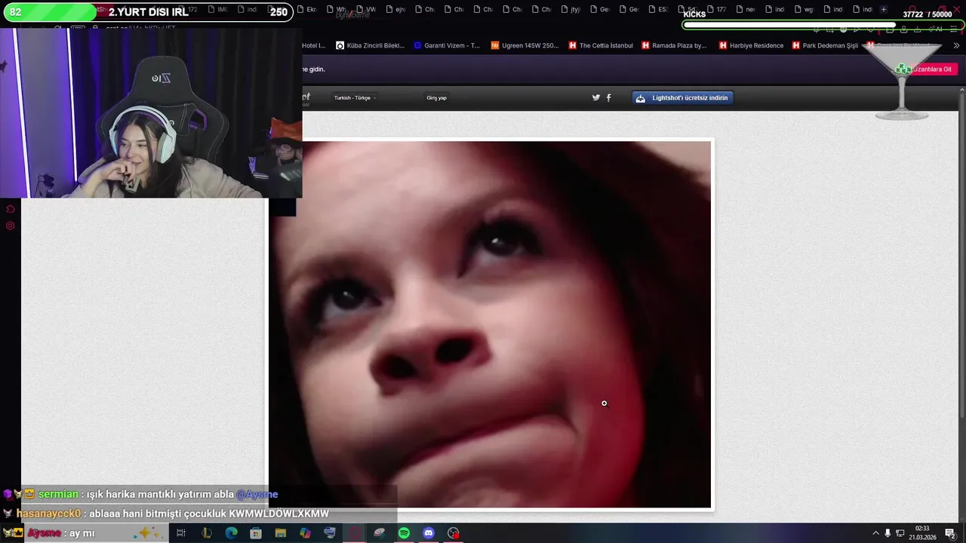This screenshot has width=966, height=543.
Task: Click the enlarged screenshot image of the face
Action: pyautogui.click(x=491, y=325)
